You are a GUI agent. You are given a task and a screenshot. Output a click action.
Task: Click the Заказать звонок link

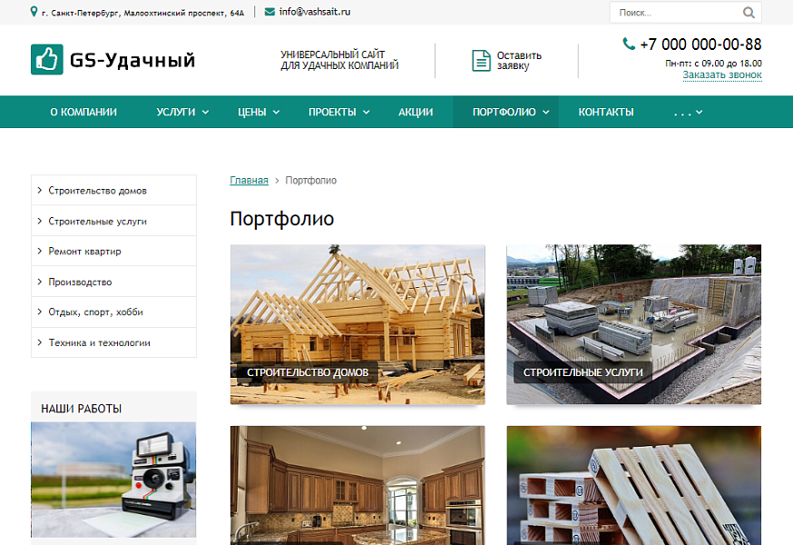(721, 75)
